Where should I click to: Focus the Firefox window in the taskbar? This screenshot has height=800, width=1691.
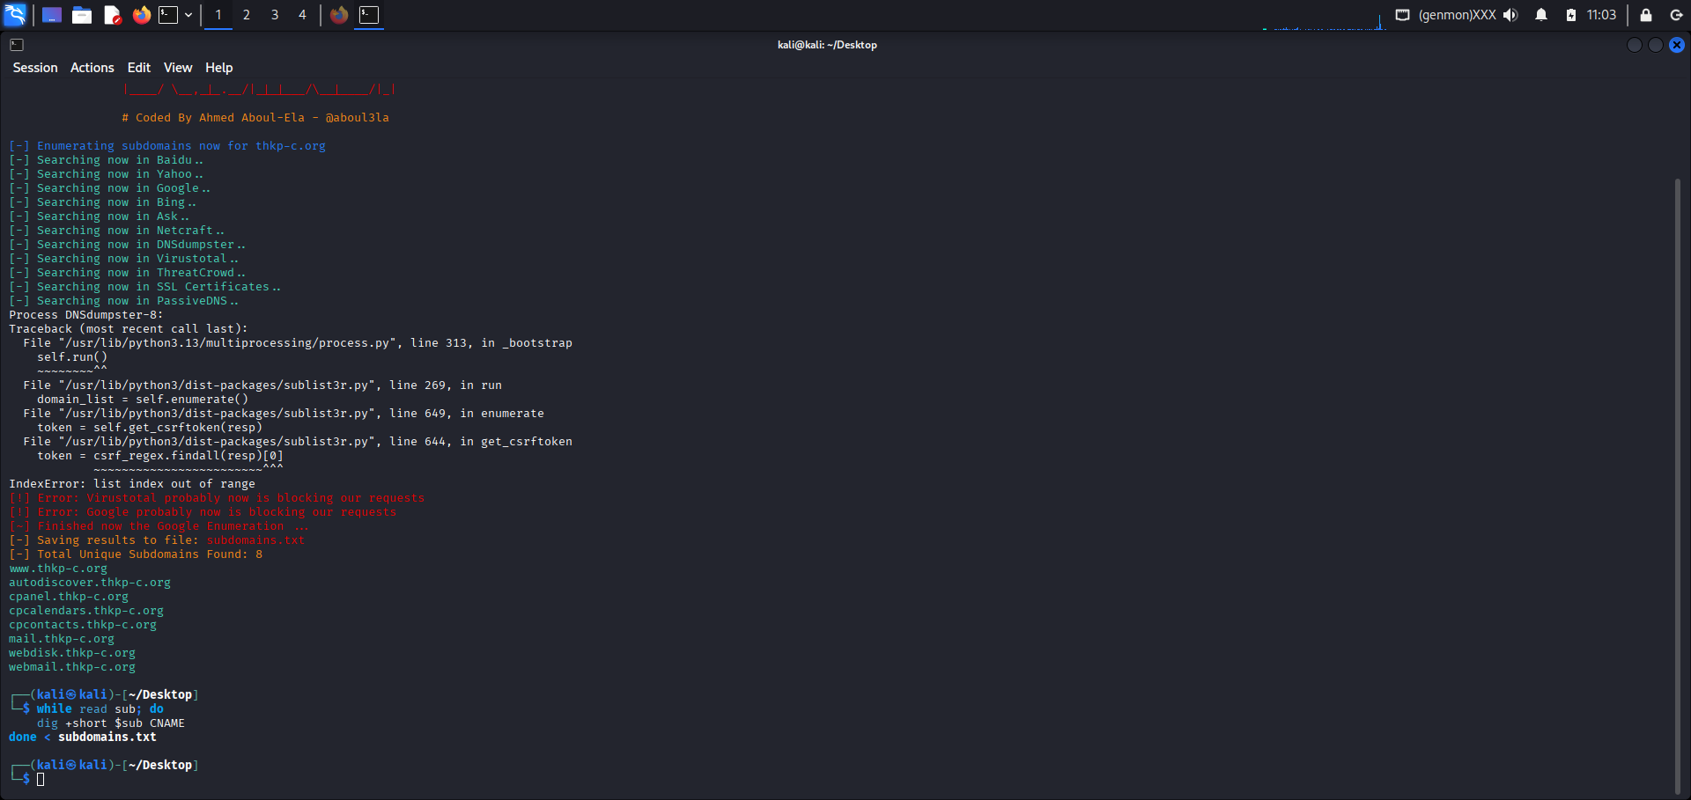point(339,15)
